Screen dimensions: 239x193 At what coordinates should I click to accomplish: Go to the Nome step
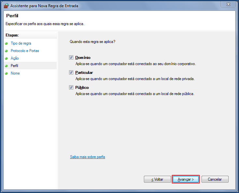tap(15, 73)
